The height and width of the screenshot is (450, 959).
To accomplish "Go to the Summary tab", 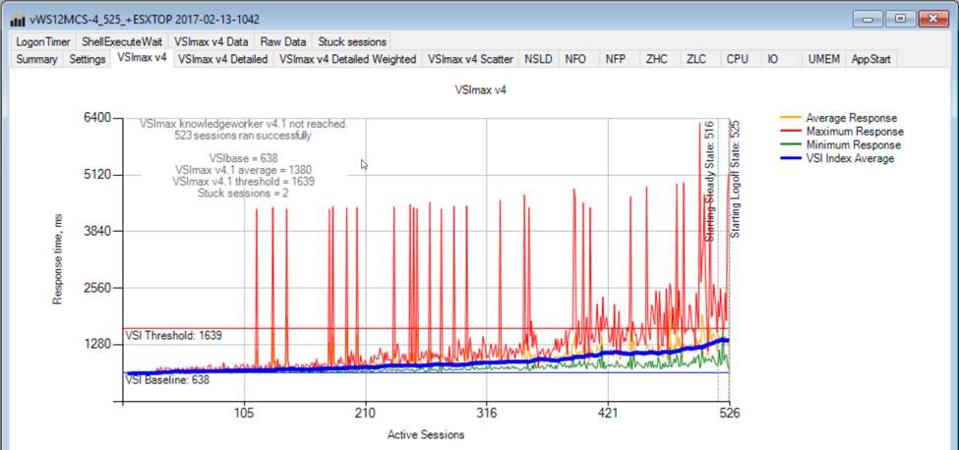I will pos(36,60).
